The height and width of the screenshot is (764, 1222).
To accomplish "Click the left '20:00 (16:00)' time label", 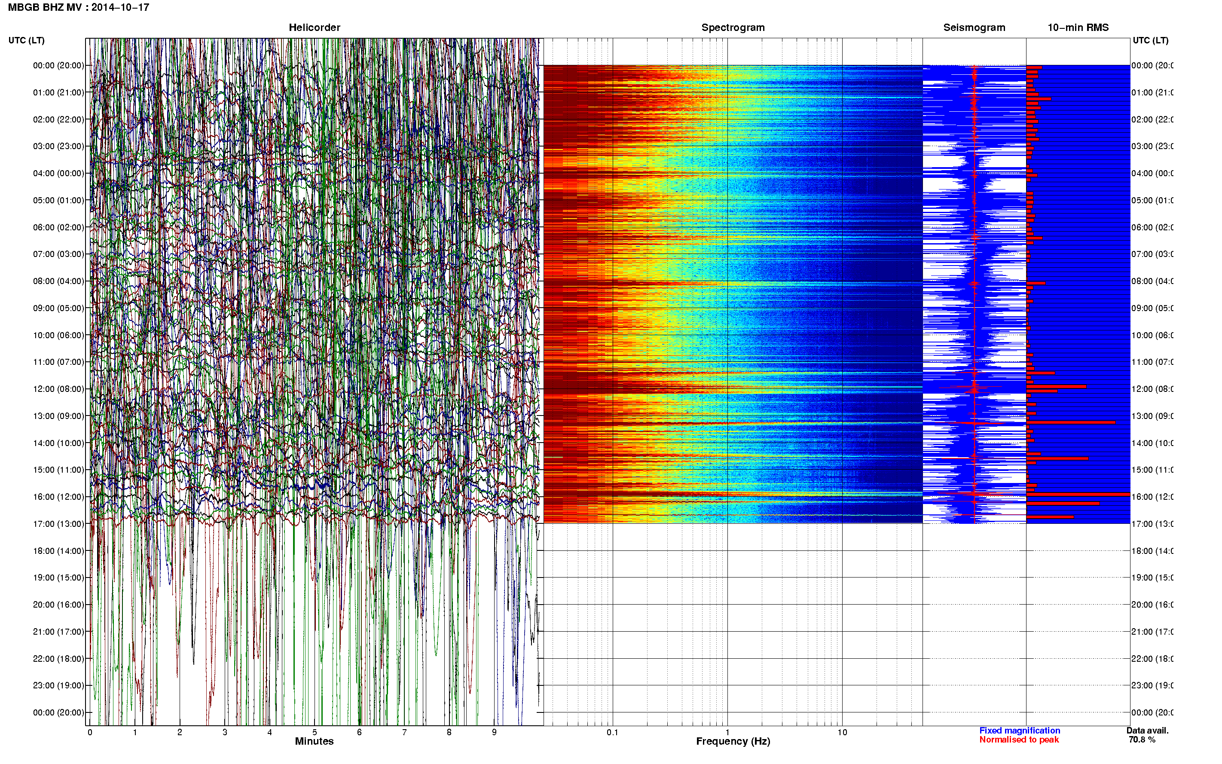I will click(58, 605).
